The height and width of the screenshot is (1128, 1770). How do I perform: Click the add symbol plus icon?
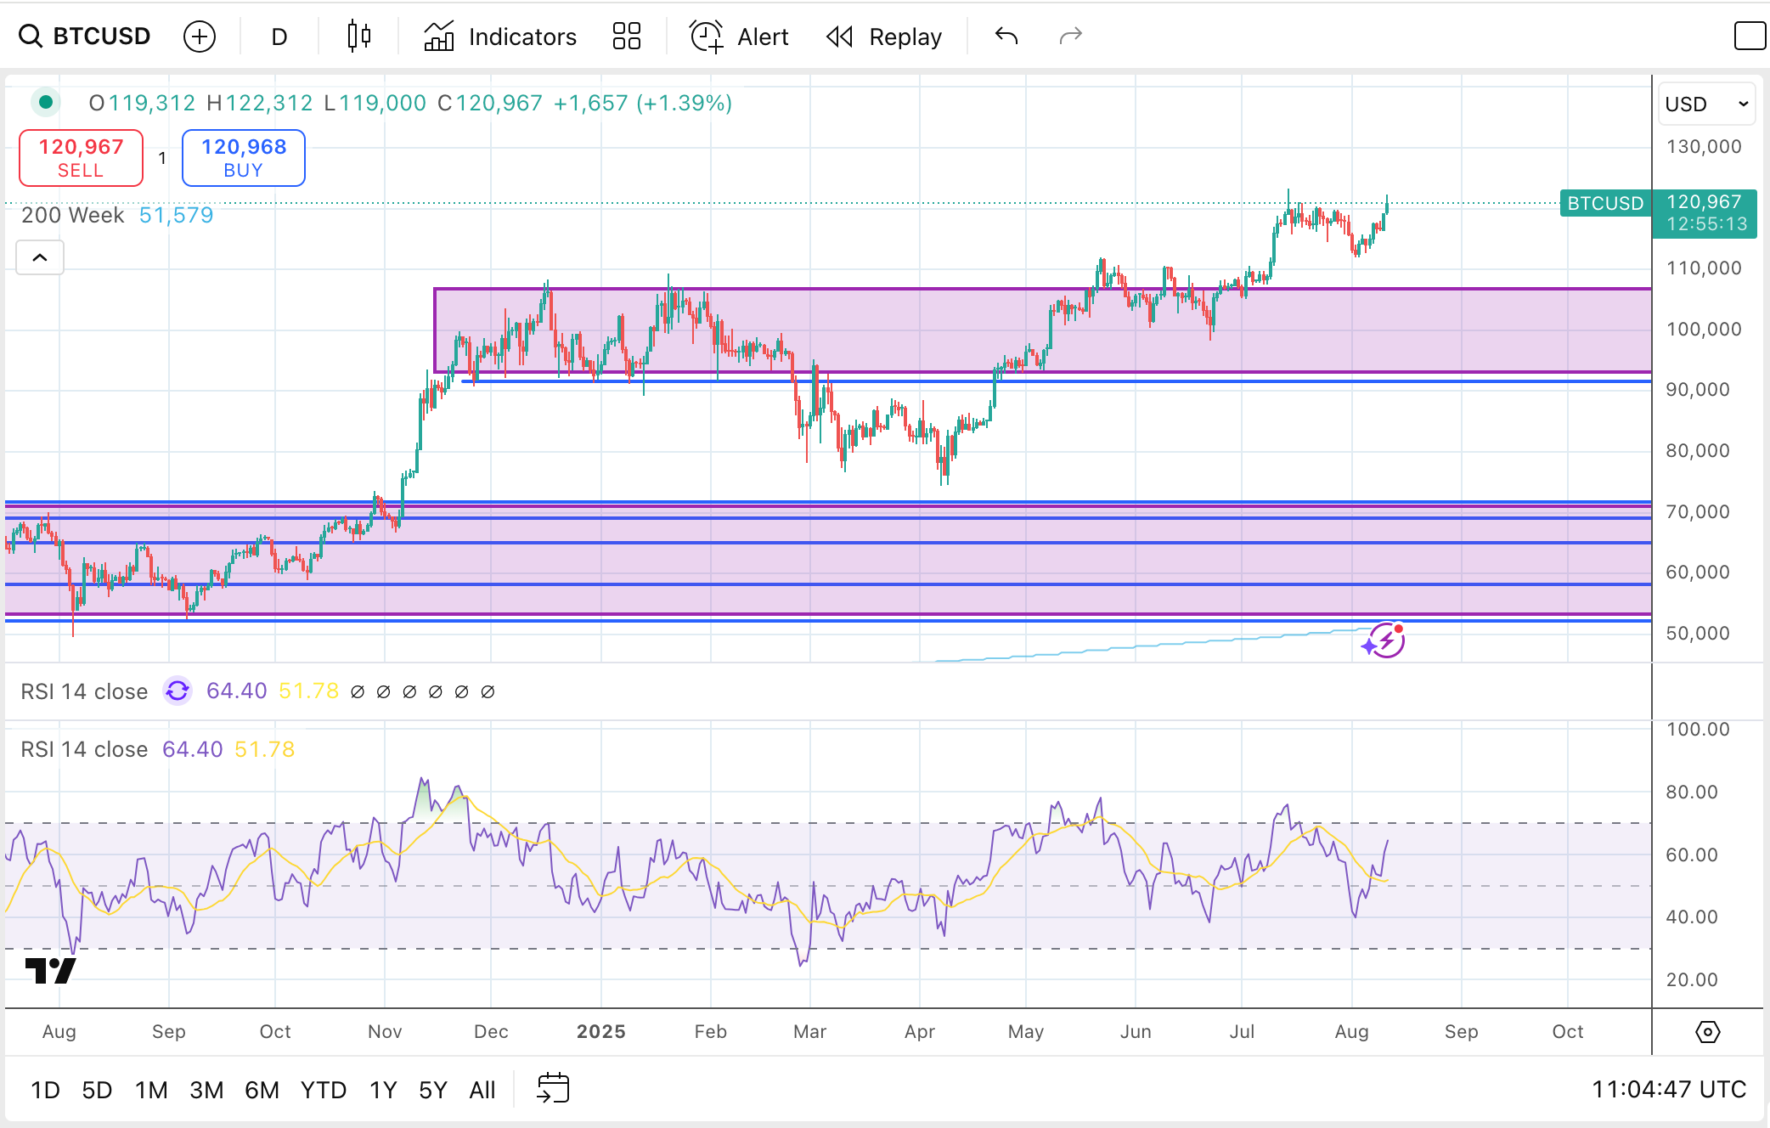200,37
